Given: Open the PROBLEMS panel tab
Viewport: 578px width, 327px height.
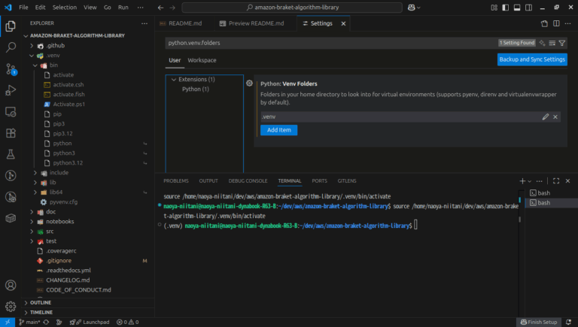Looking at the screenshot, I should click(176, 181).
